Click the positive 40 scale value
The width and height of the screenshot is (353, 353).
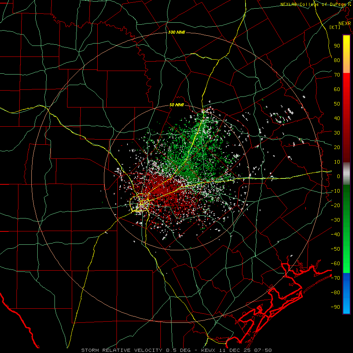click(x=337, y=118)
